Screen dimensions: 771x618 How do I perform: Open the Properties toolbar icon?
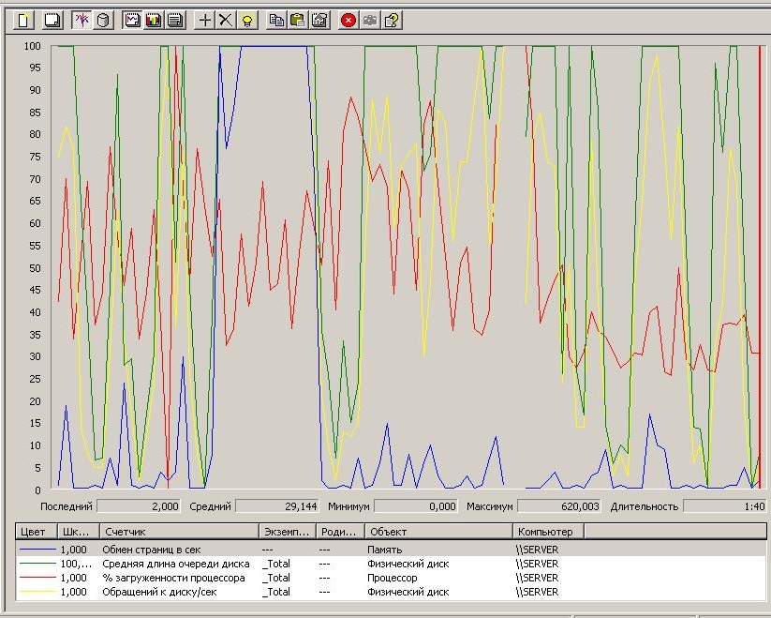(319, 19)
